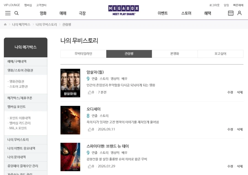The image size is (248, 175).
Task: Click the 암살자(들) movie poster
Action: (x=70, y=83)
